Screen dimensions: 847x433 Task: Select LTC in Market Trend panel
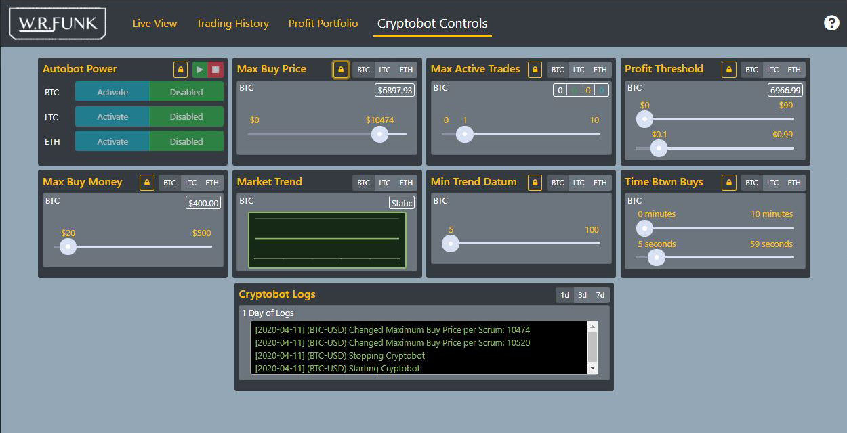pyautogui.click(x=385, y=182)
